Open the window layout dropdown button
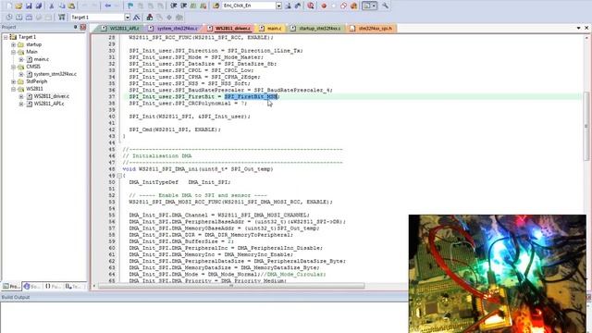 pyautogui.click(x=374, y=6)
